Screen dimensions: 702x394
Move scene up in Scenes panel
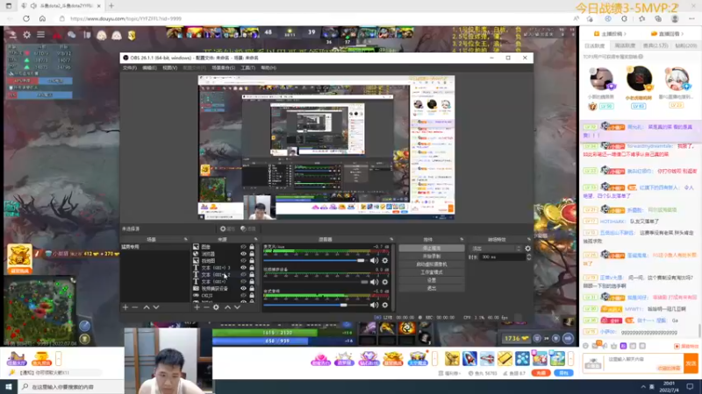click(x=147, y=307)
